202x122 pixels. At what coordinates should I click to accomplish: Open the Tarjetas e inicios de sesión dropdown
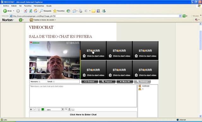pyautogui.click(x=43, y=20)
